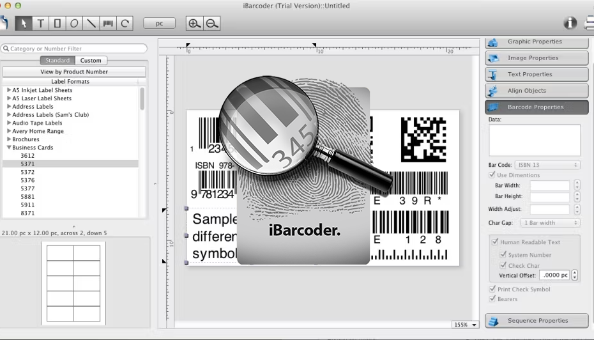Open Image Properties panel
This screenshot has height=340, width=594.
click(x=537, y=58)
